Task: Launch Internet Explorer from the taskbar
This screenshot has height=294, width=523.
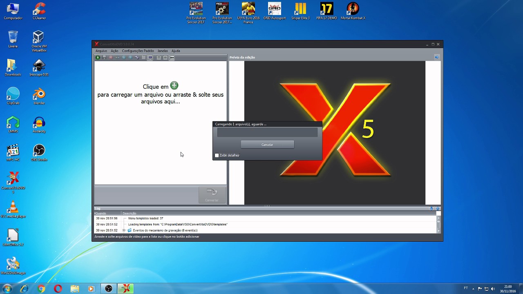Action: [24, 289]
